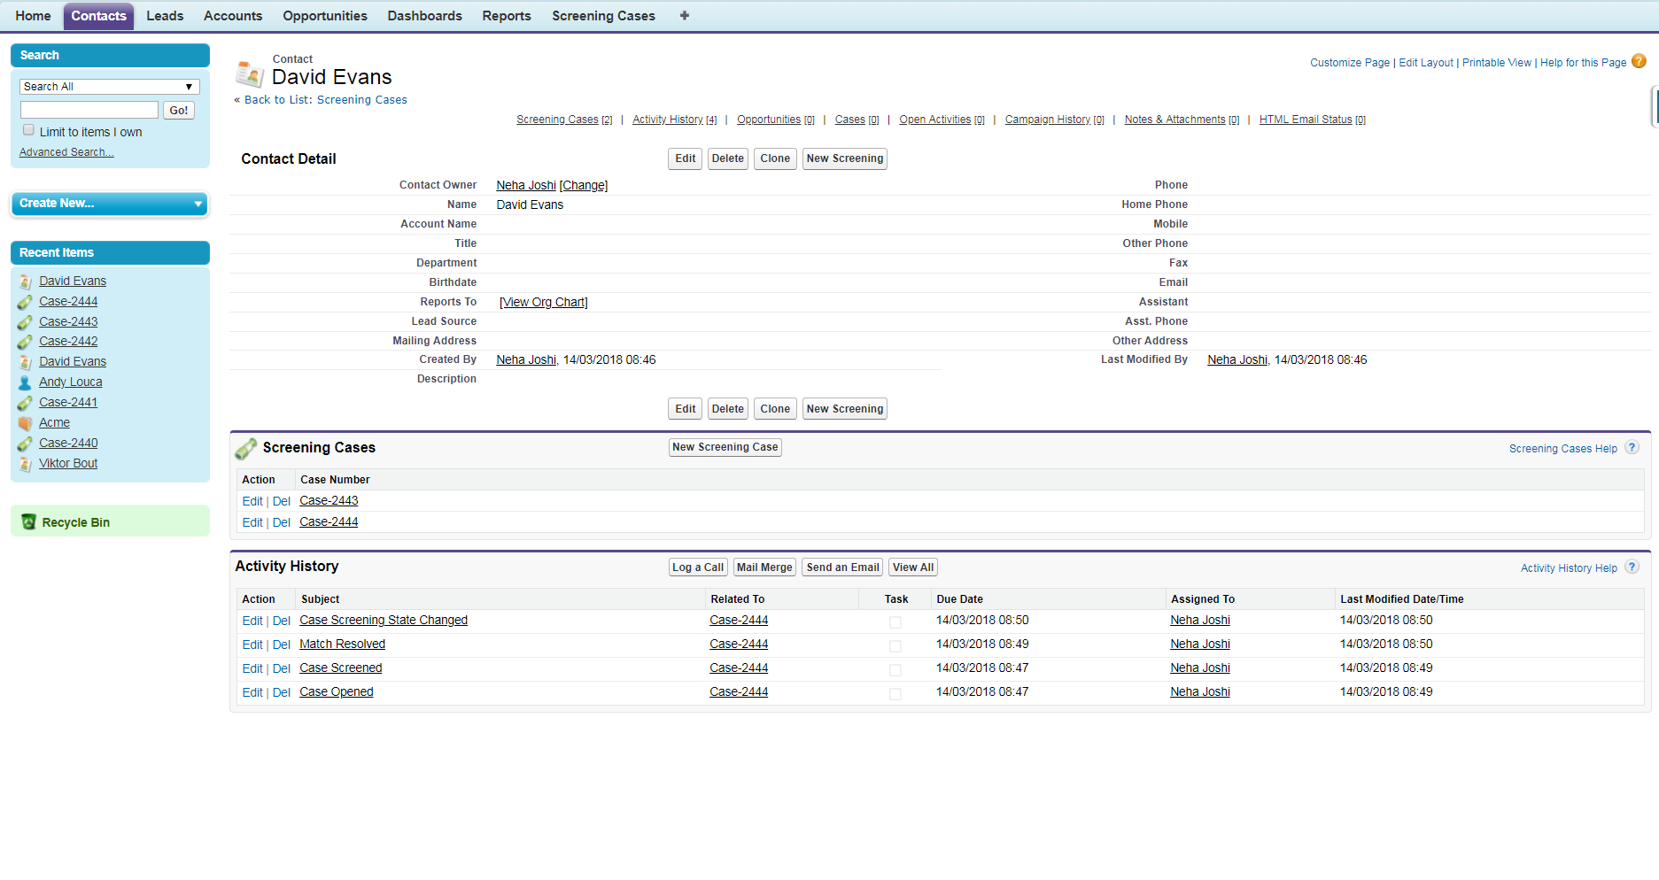Click the case icon next to Case-2443 in Recent Items

tap(24, 321)
